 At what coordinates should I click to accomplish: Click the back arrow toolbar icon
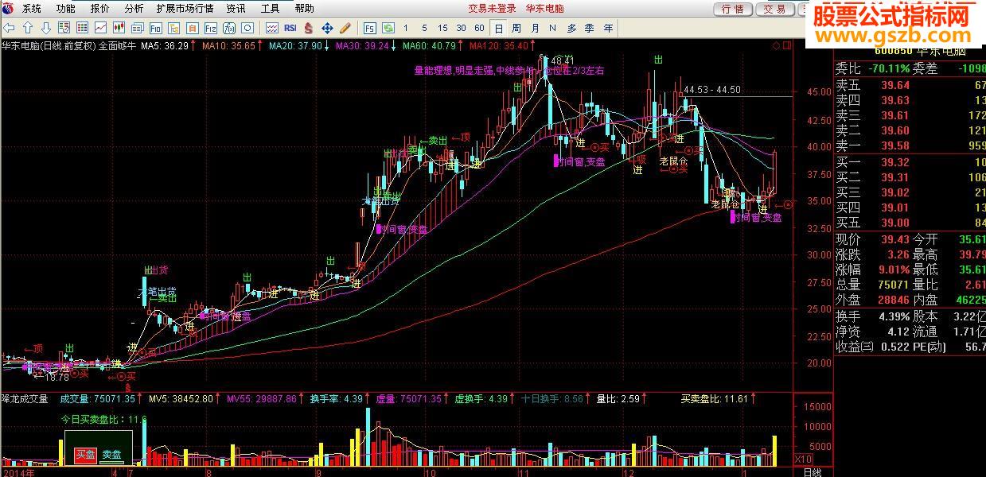tap(9, 28)
